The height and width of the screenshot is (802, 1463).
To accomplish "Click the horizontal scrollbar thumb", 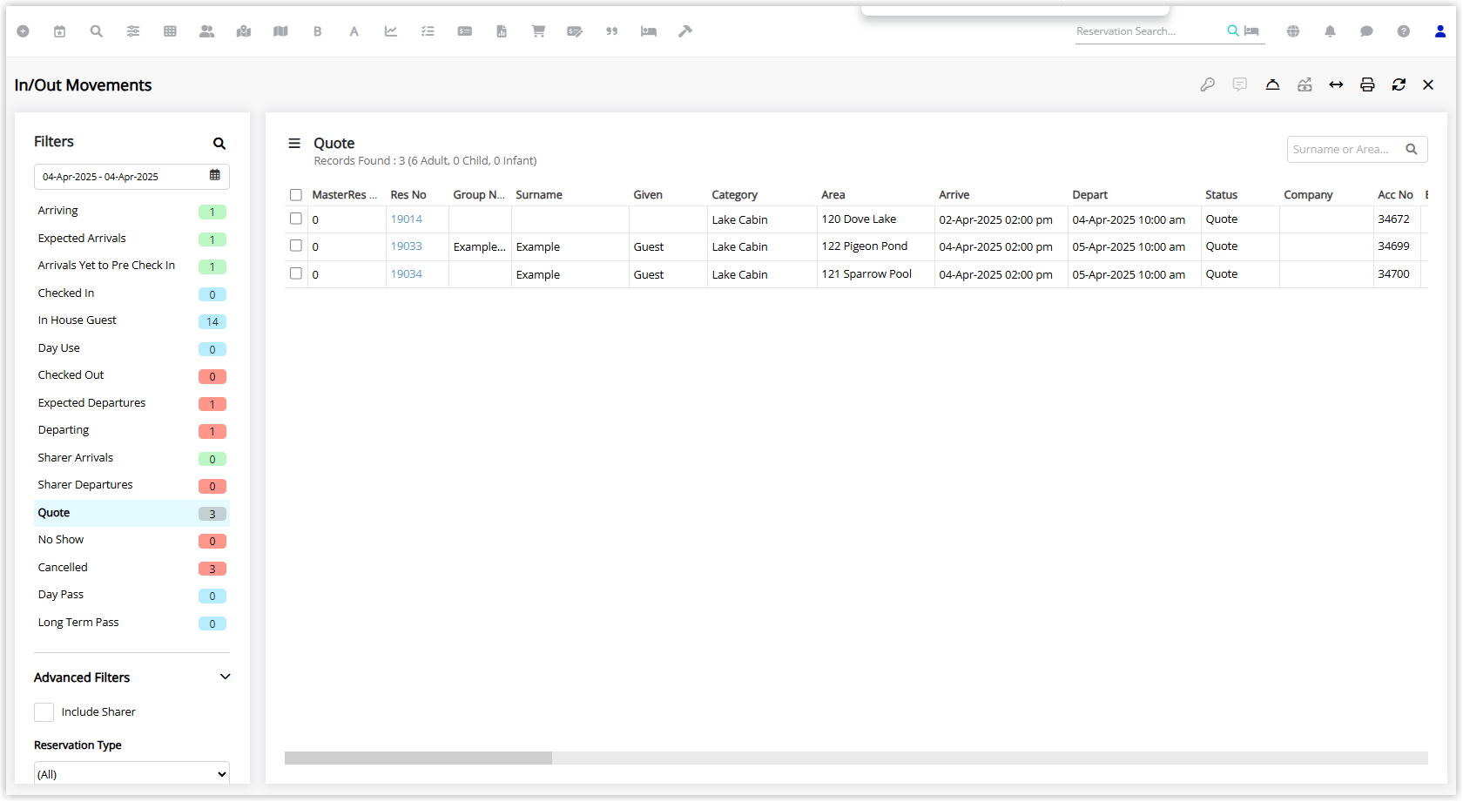I will (x=418, y=758).
